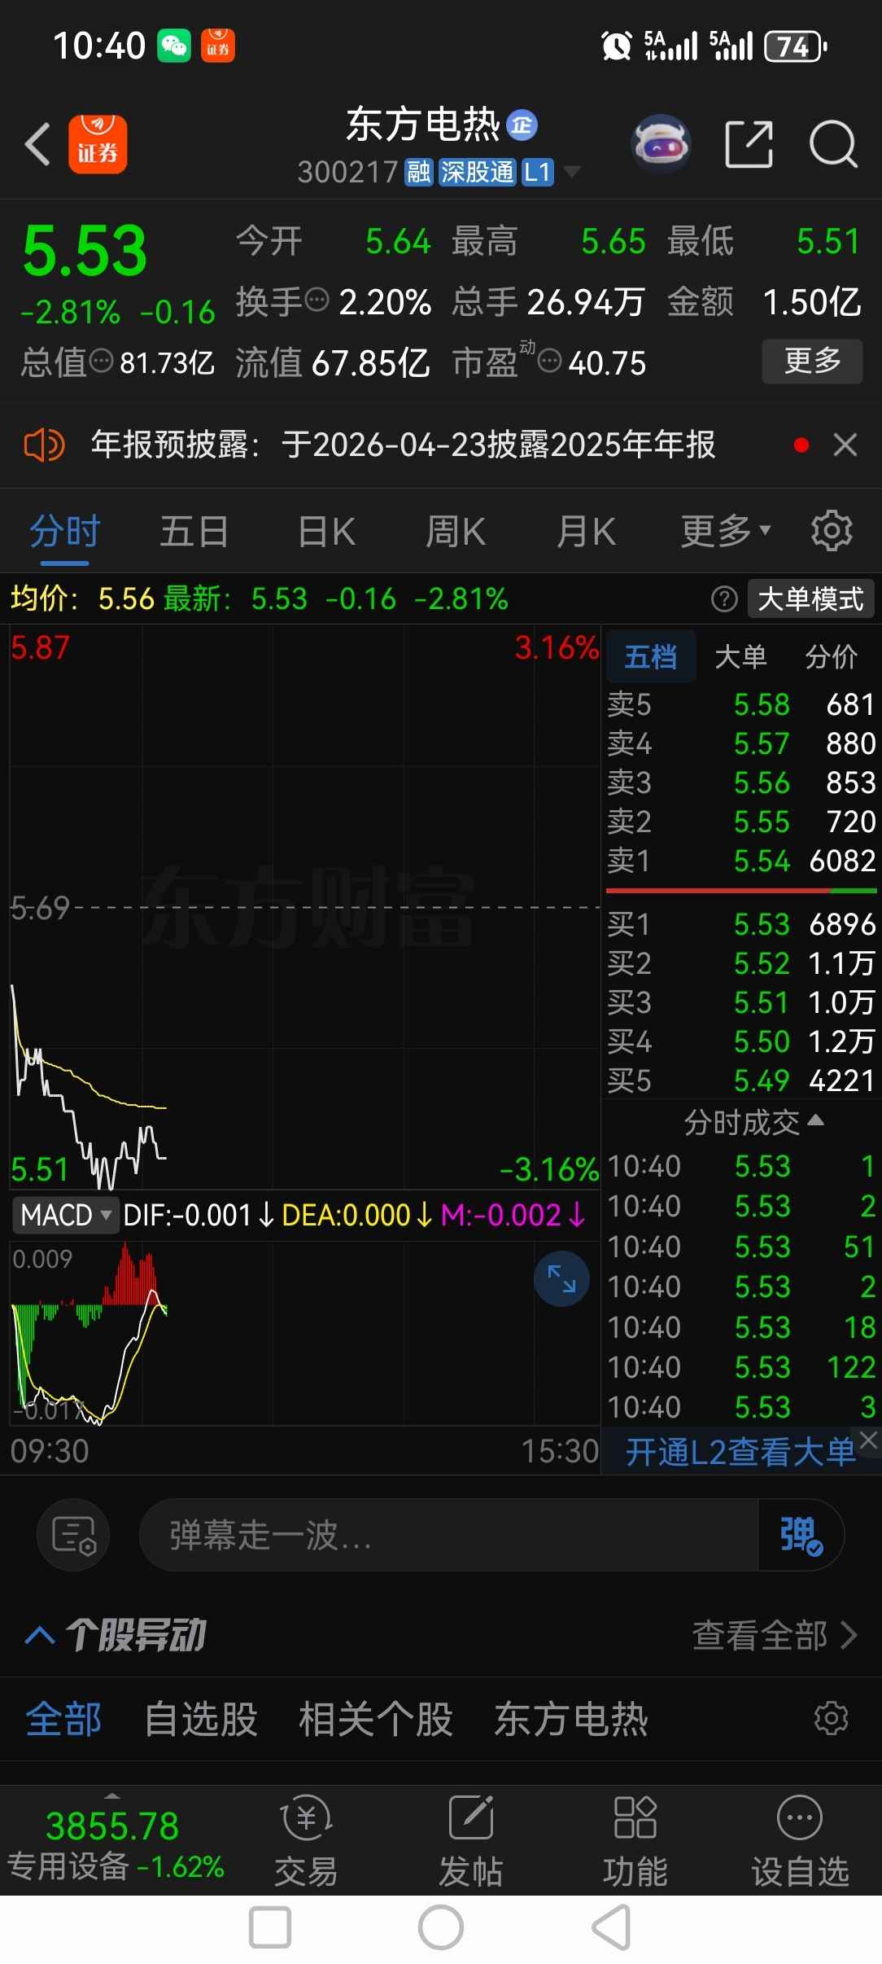Screen dimensions: 882x1964
Task: Tap the MACD histogram sub-chart
Action: [x=304, y=1332]
